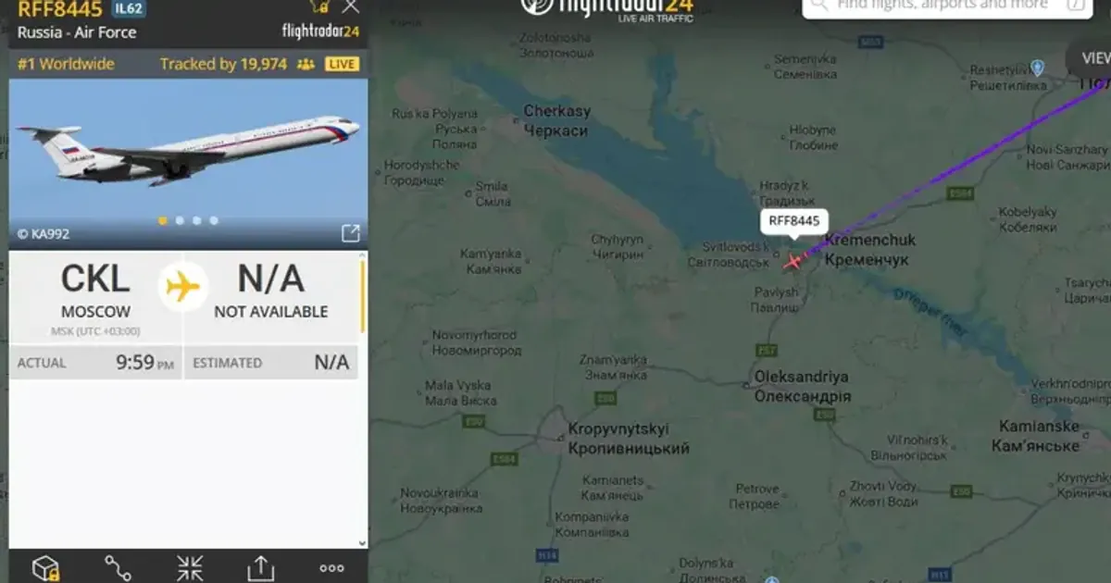Click the RFF8445 map label
This screenshot has height=583, width=1111.
click(793, 221)
